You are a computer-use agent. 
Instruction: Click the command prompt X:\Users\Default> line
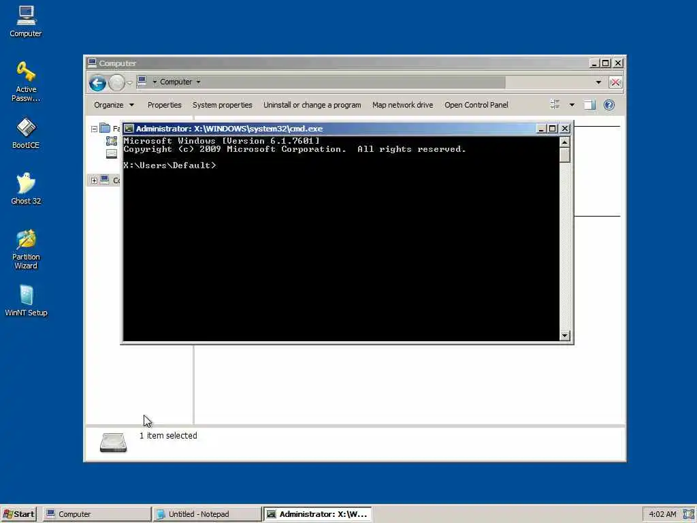pos(169,165)
